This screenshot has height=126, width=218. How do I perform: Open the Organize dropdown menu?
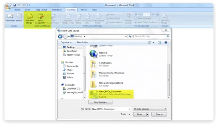tap(66, 42)
